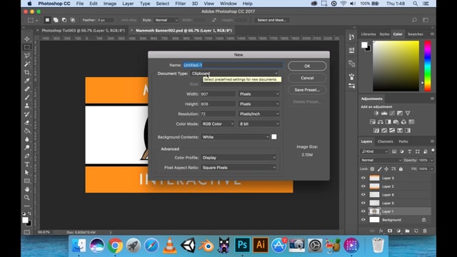Open the Background Contents dropdown
This screenshot has width=457, height=257.
click(x=235, y=137)
